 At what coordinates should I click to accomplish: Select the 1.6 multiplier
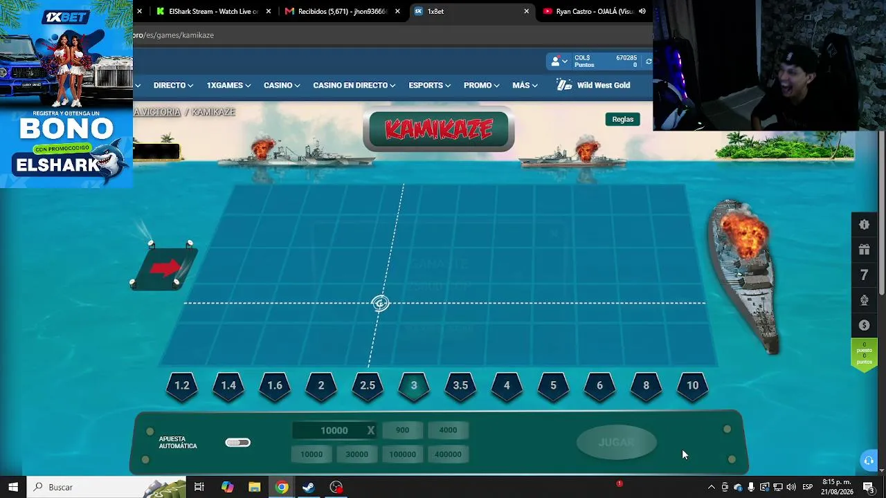click(x=275, y=386)
